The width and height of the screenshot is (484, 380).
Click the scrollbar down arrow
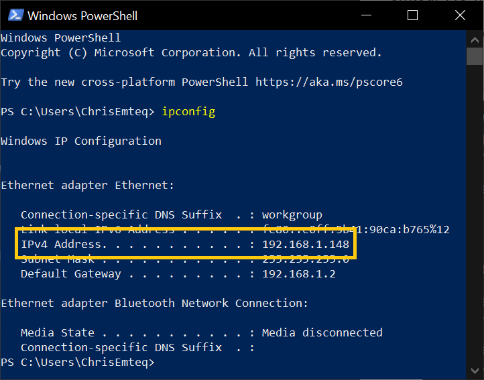475,370
